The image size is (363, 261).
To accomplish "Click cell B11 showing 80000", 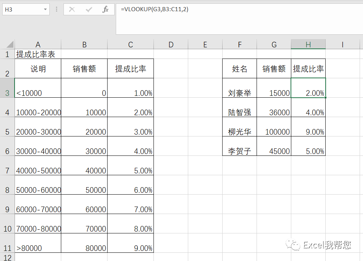I will pyautogui.click(x=84, y=243).
